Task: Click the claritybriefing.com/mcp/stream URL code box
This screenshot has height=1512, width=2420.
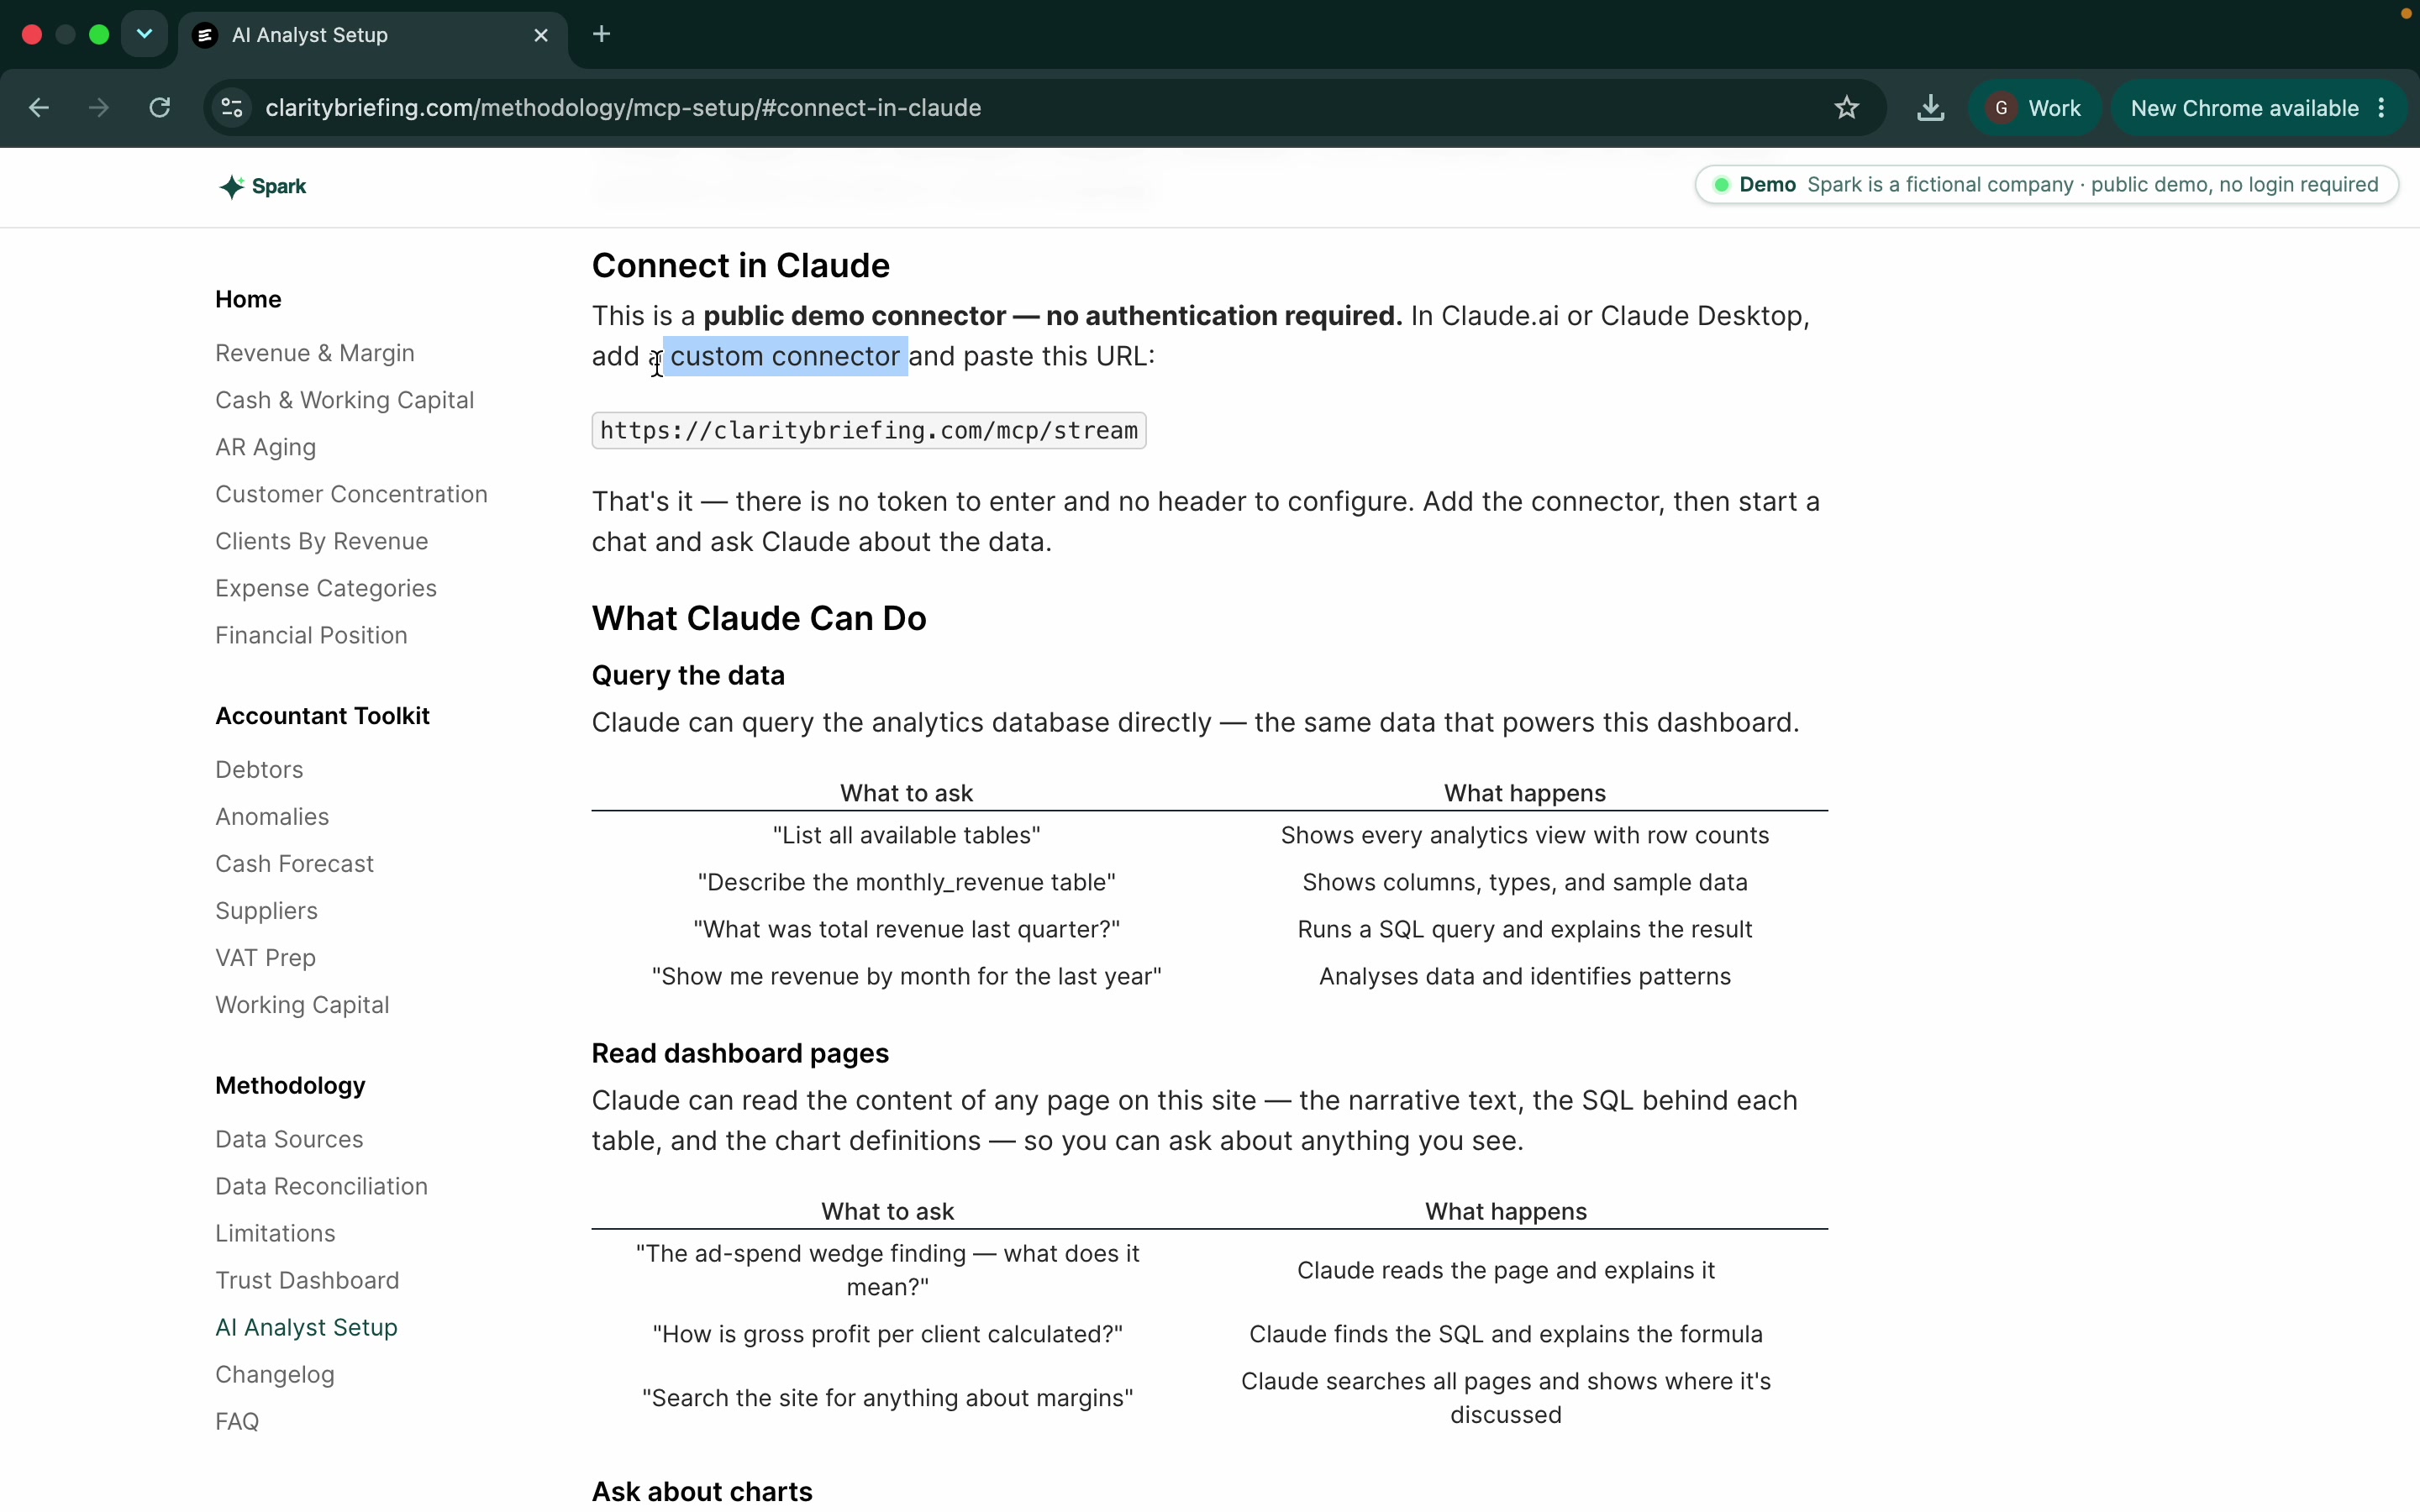Action: [869, 431]
